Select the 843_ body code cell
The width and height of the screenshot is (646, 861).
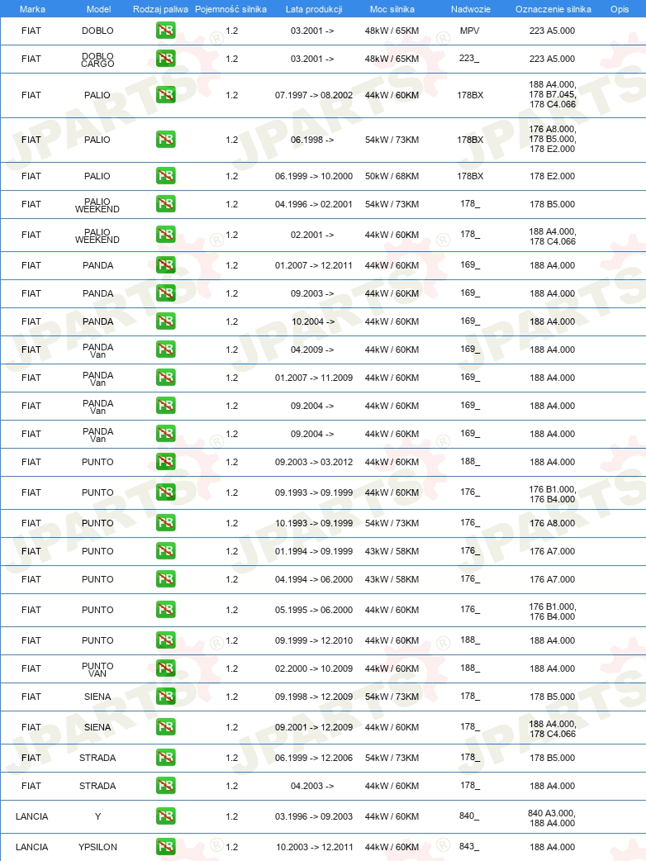[469, 847]
